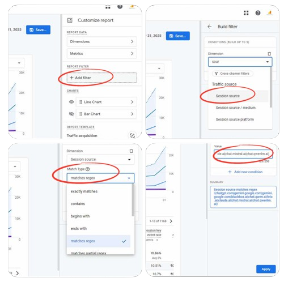
Task: Click the Value regex input field
Action: point(243,154)
